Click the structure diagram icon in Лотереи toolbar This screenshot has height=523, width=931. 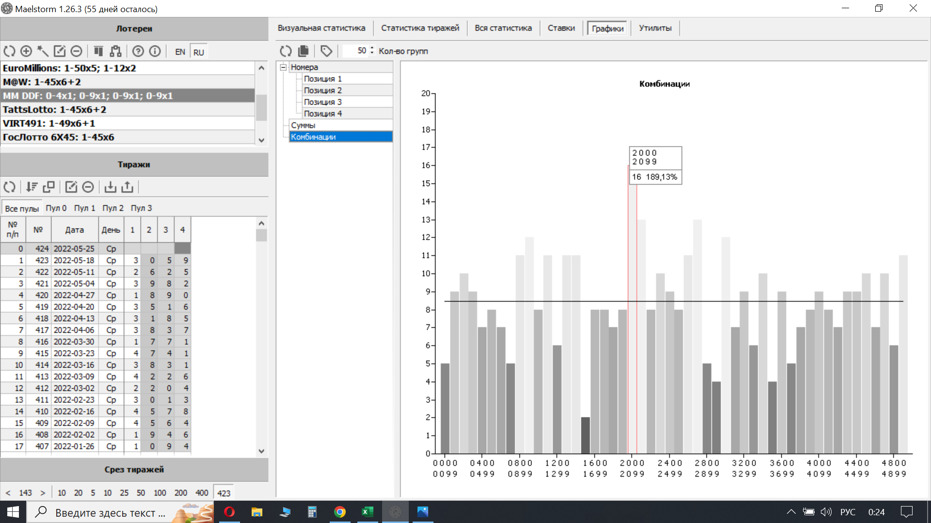tap(115, 51)
